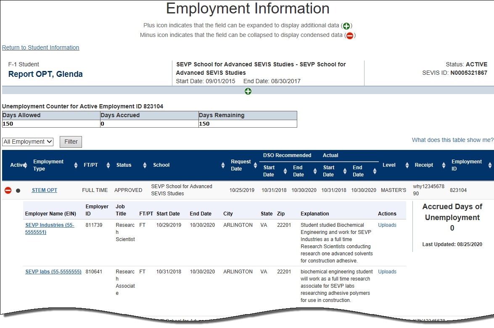Viewport: 494px width, 328px height.
Task: Sort by Actual End Date arrows
Action: click(x=375, y=171)
